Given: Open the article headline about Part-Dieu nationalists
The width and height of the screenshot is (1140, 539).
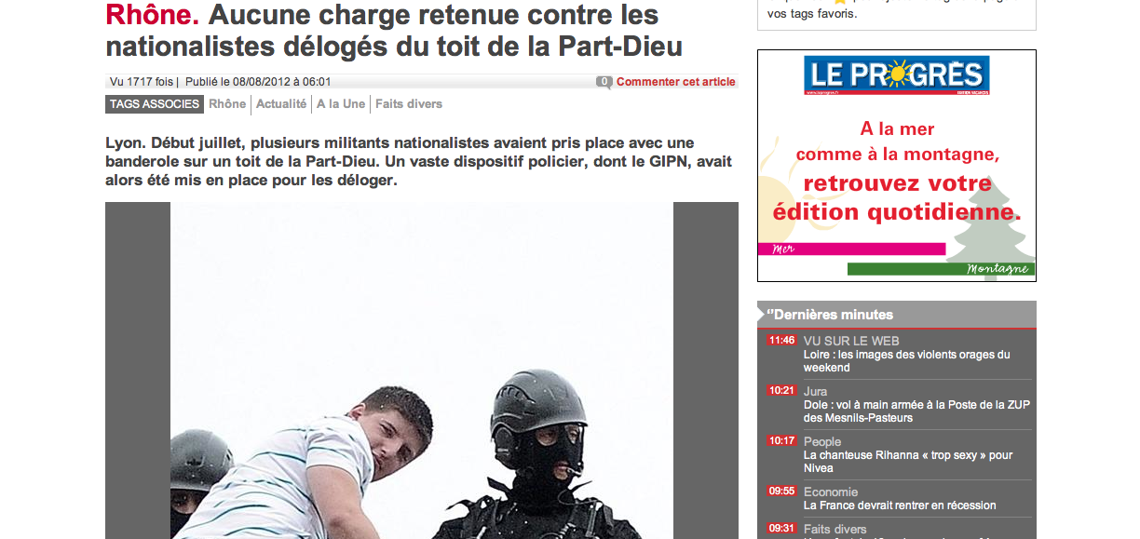Looking at the screenshot, I should tap(394, 30).
